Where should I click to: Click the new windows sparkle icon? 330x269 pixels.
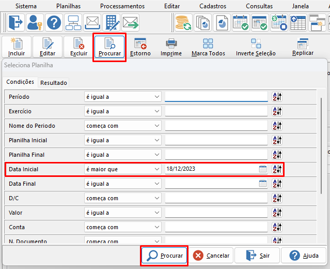(317, 23)
